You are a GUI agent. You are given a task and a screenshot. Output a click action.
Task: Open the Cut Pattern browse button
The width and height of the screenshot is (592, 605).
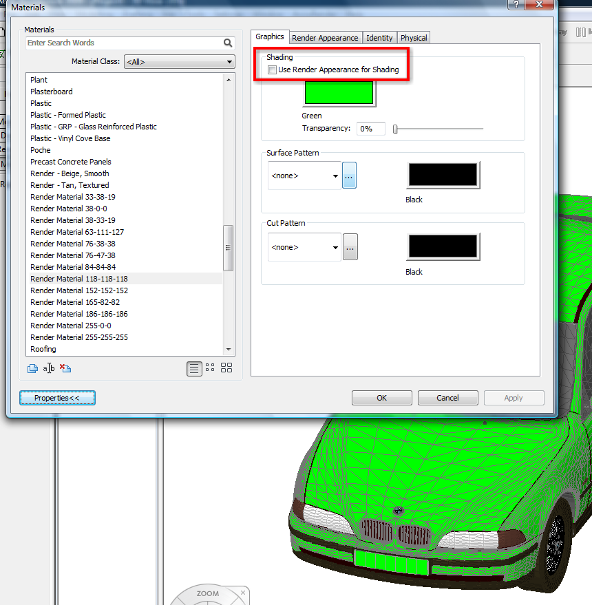coord(350,247)
